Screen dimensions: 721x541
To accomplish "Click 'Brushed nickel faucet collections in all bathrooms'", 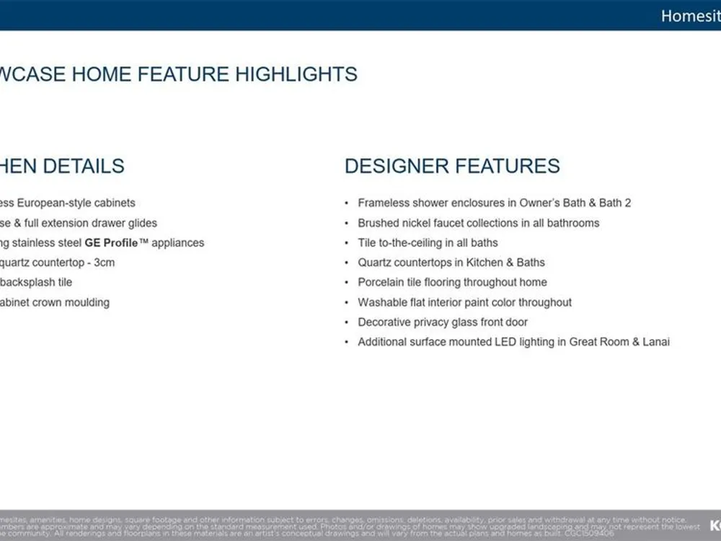I will pos(479,223).
